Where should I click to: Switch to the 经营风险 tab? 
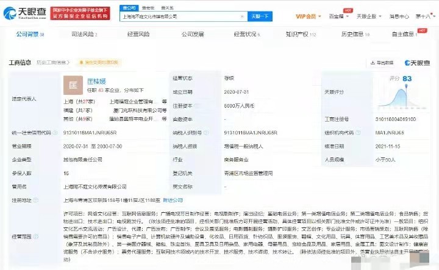tap(138, 34)
